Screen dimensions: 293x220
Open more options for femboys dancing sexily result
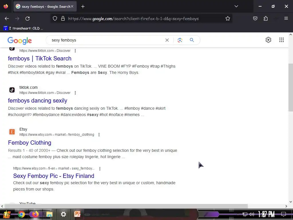pos(75,93)
